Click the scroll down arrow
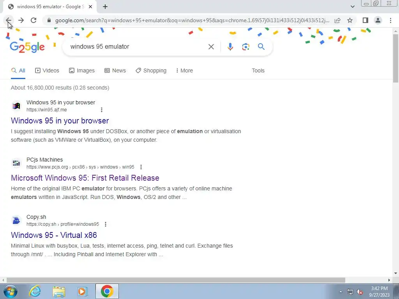 (395, 273)
